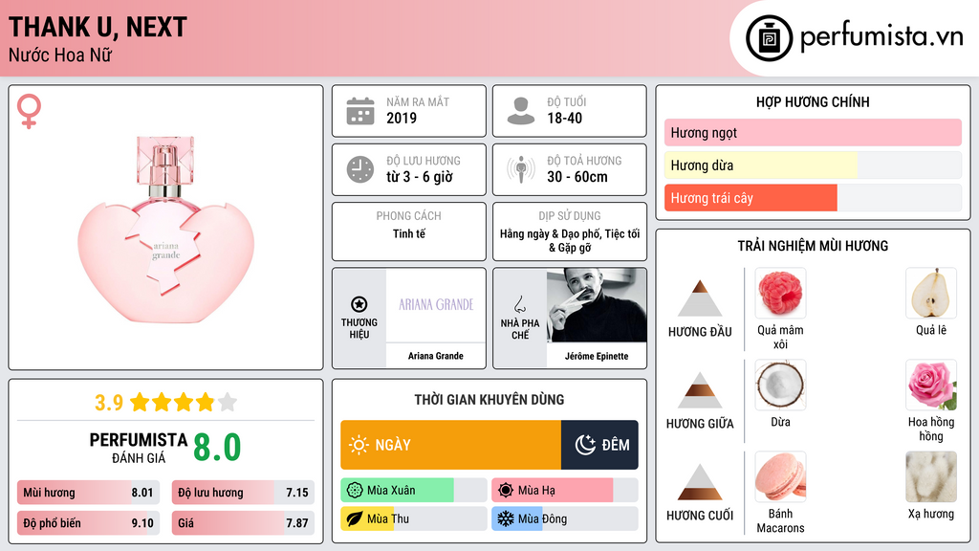Click the Bánh Macarons note image
Viewport: 979px width, 551px height.
[x=780, y=477]
